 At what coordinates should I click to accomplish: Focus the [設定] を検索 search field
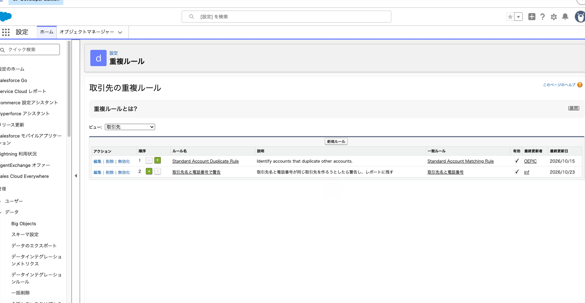pos(286,17)
